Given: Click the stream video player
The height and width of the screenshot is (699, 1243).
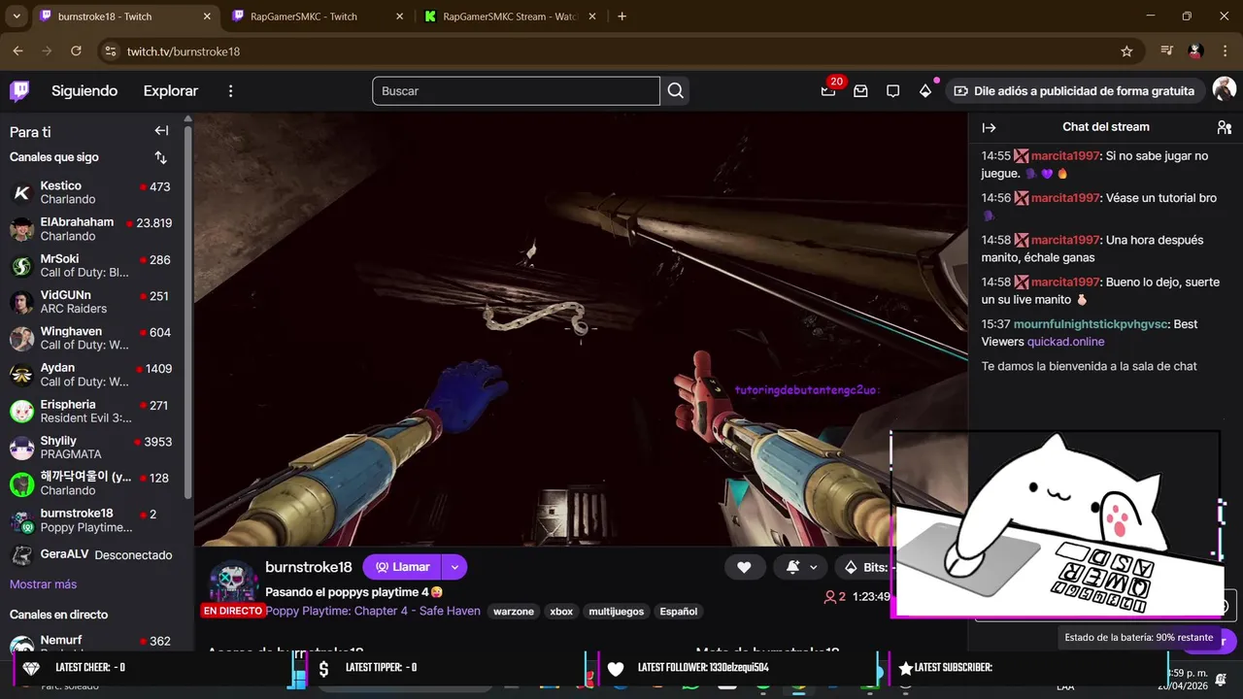Looking at the screenshot, I should [x=581, y=329].
